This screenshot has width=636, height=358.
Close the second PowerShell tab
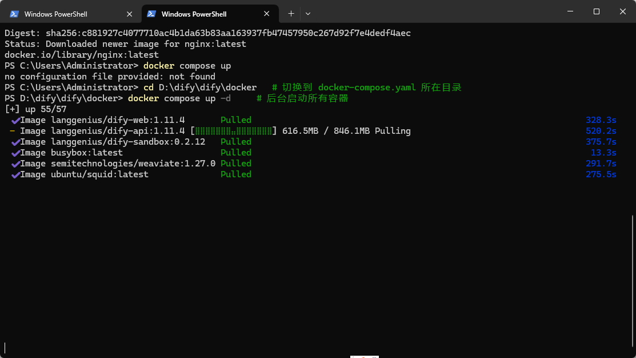pyautogui.click(x=266, y=14)
